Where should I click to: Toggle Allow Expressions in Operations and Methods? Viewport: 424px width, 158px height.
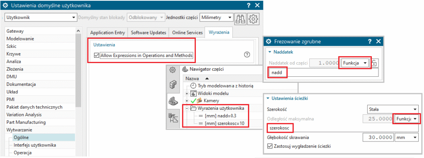96,55
